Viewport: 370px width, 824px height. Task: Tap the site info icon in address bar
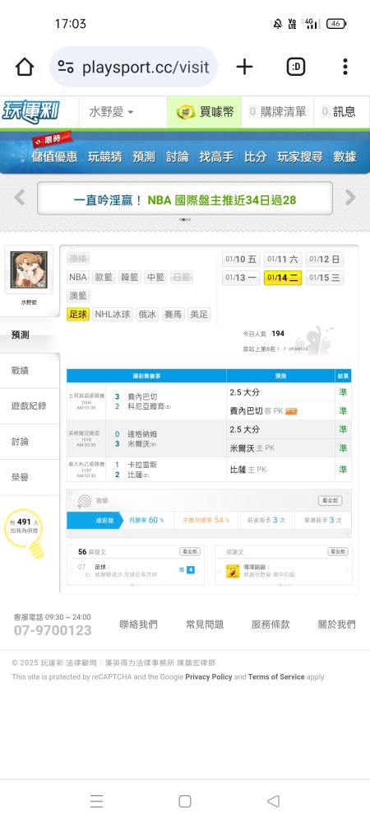click(66, 67)
